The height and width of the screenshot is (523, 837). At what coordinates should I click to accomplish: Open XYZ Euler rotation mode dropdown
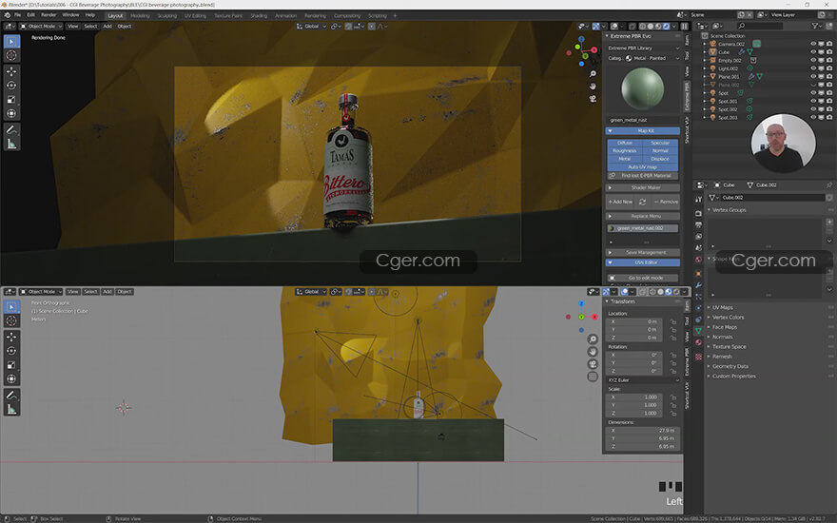(643, 380)
